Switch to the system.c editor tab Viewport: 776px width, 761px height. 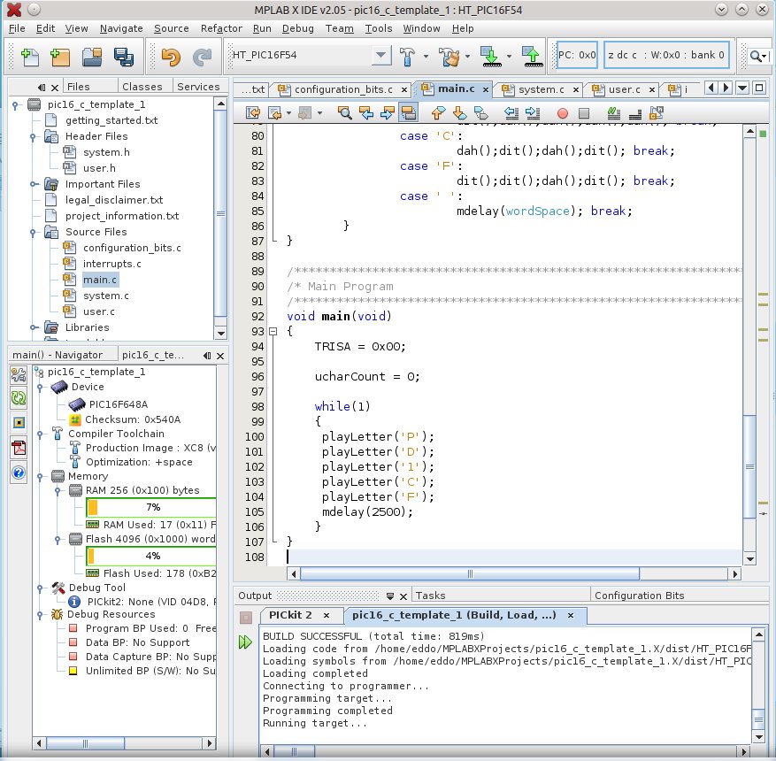(x=541, y=89)
